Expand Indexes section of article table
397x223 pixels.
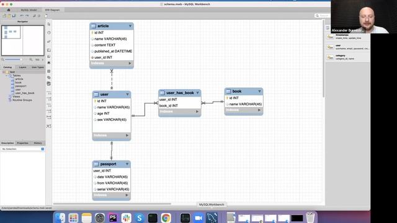(130, 63)
